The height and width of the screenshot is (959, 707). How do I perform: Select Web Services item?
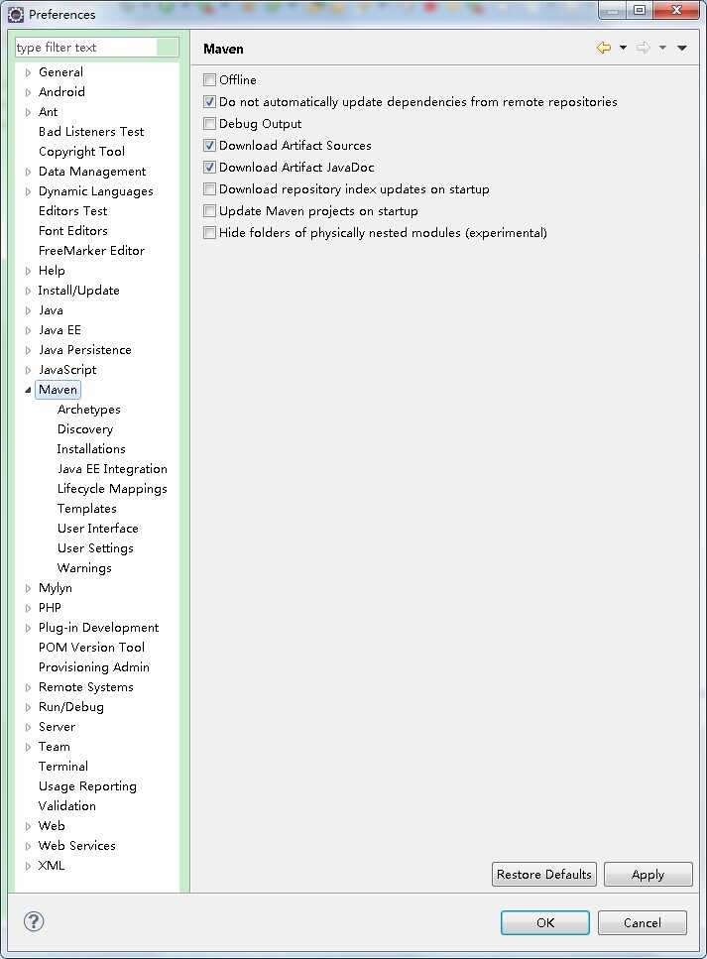[x=76, y=845]
